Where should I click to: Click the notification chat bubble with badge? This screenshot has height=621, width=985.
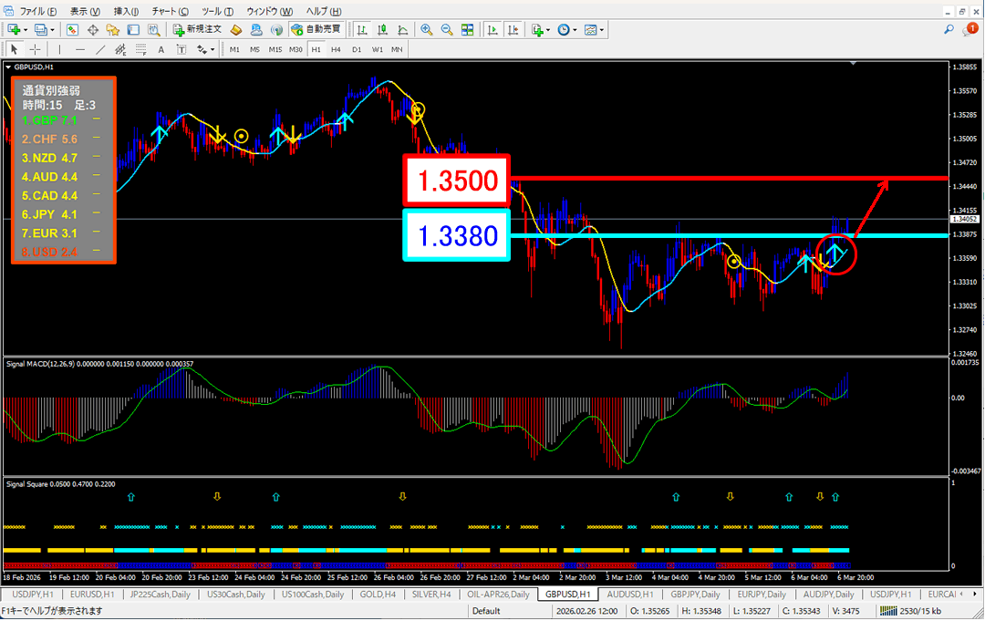click(970, 30)
